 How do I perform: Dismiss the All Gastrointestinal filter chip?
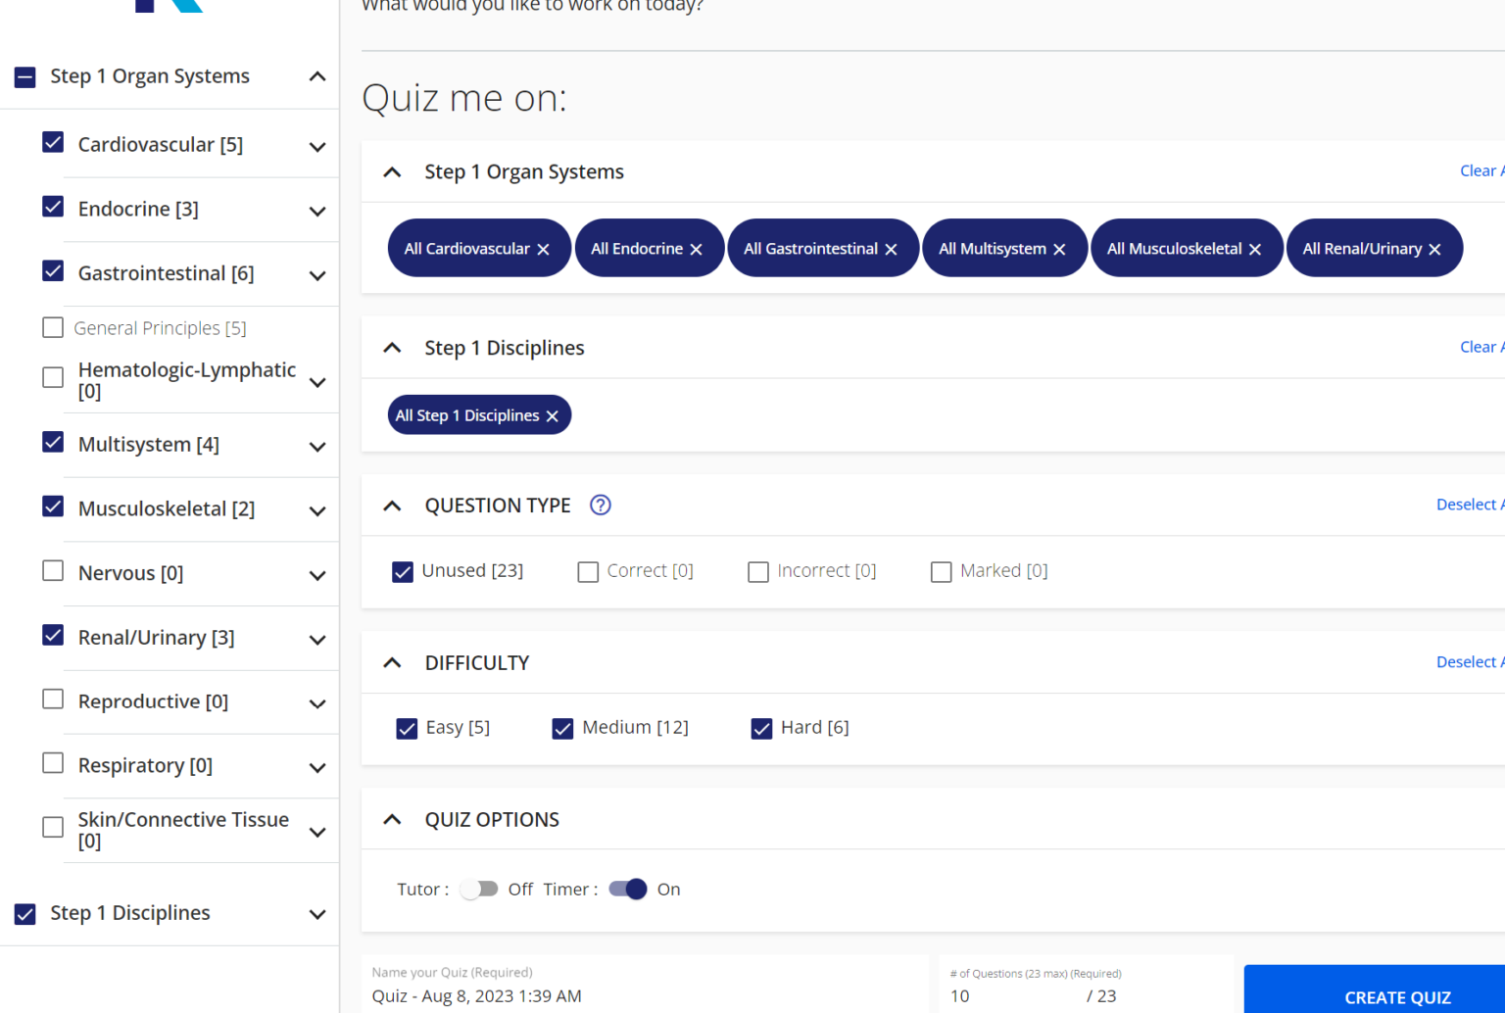pyautogui.click(x=891, y=248)
